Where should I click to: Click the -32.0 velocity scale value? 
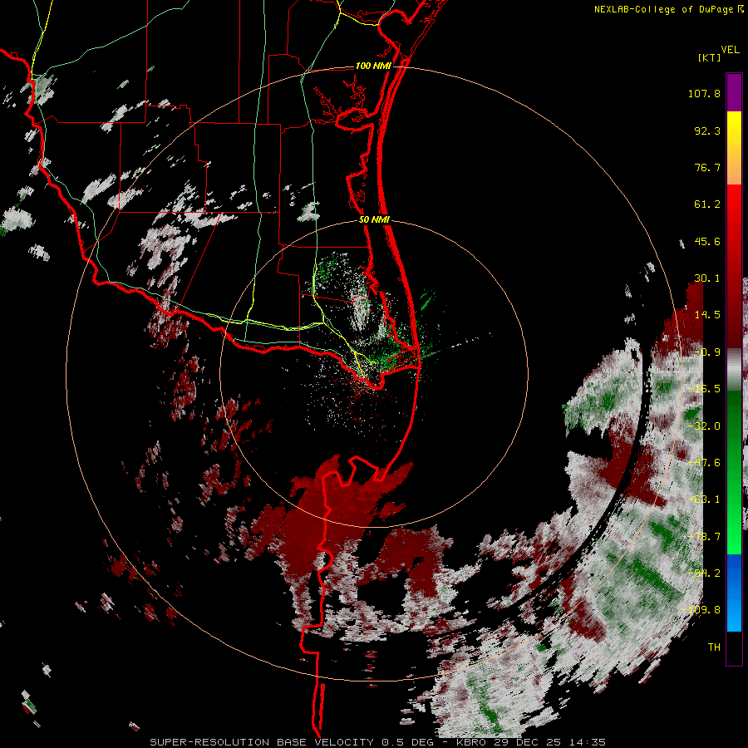click(704, 426)
